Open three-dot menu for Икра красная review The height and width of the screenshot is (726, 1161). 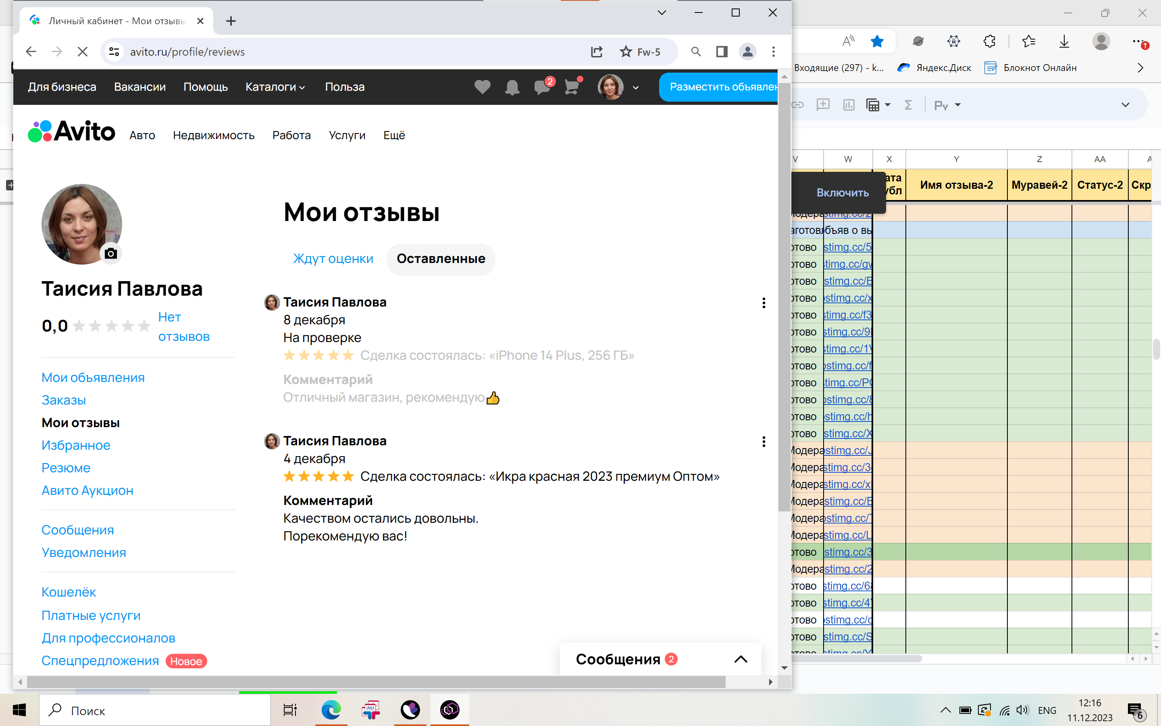point(763,442)
